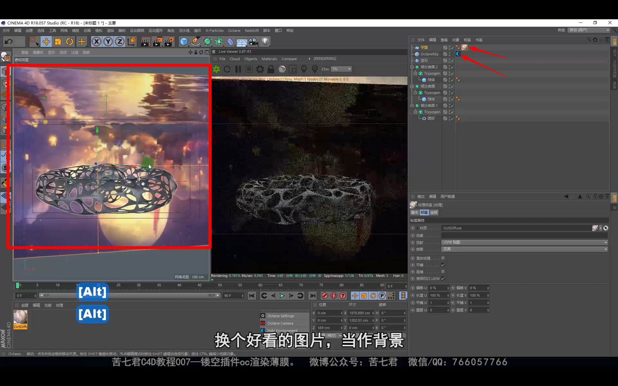This screenshot has width=618, height=386.
Task: Select the Rotate tool
Action: coord(70,41)
